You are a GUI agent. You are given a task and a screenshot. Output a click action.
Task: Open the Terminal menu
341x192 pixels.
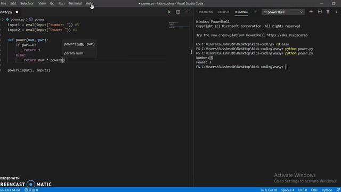(x=75, y=4)
